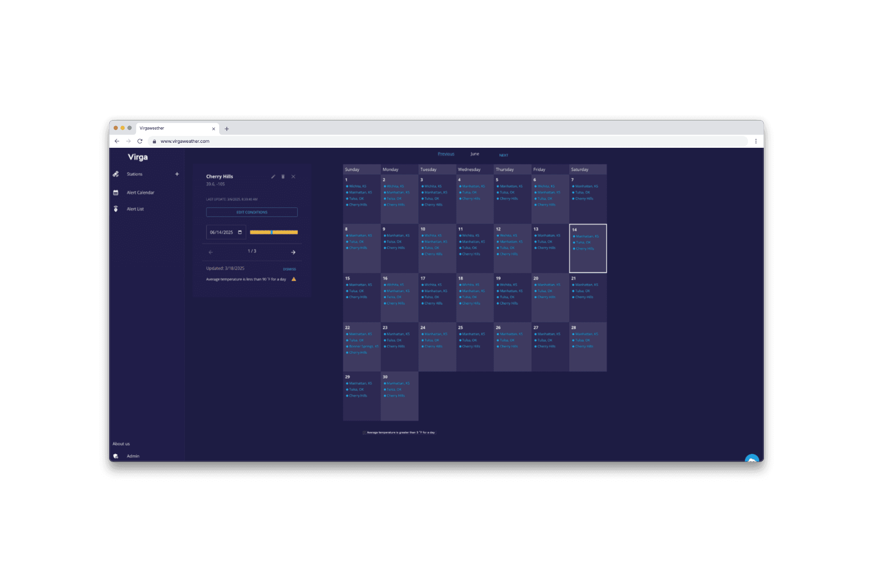Add a new station with plus icon
Screen dimensions: 873x582
(177, 174)
